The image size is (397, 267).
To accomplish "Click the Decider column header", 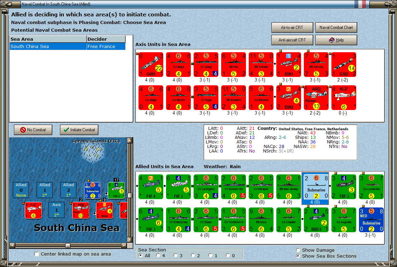I will [x=106, y=39].
